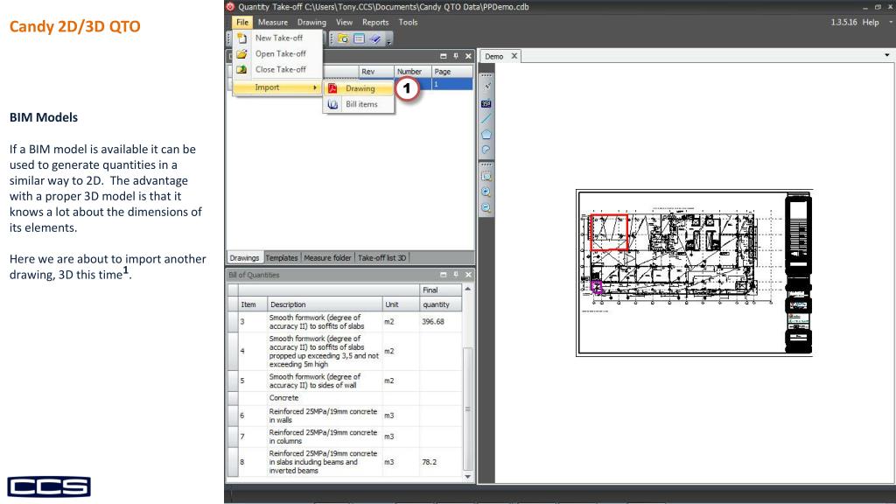Image resolution: width=896 pixels, height=504 pixels.
Task: Switch to the Templates tab
Action: (282, 258)
